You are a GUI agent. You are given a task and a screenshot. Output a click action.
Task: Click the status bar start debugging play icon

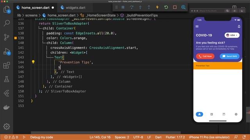pos(24,137)
